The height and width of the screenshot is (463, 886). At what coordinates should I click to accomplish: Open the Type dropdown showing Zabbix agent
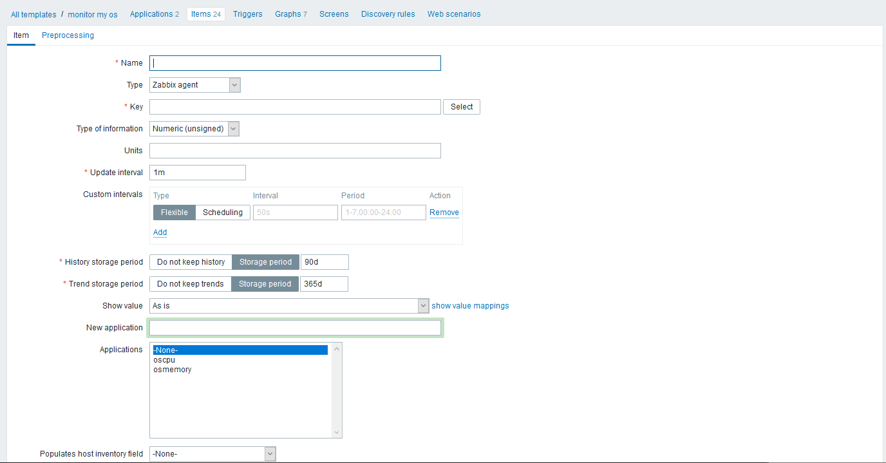tap(234, 84)
